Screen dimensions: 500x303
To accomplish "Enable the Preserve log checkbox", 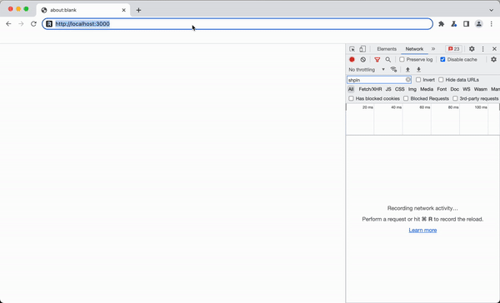I will coord(402,60).
